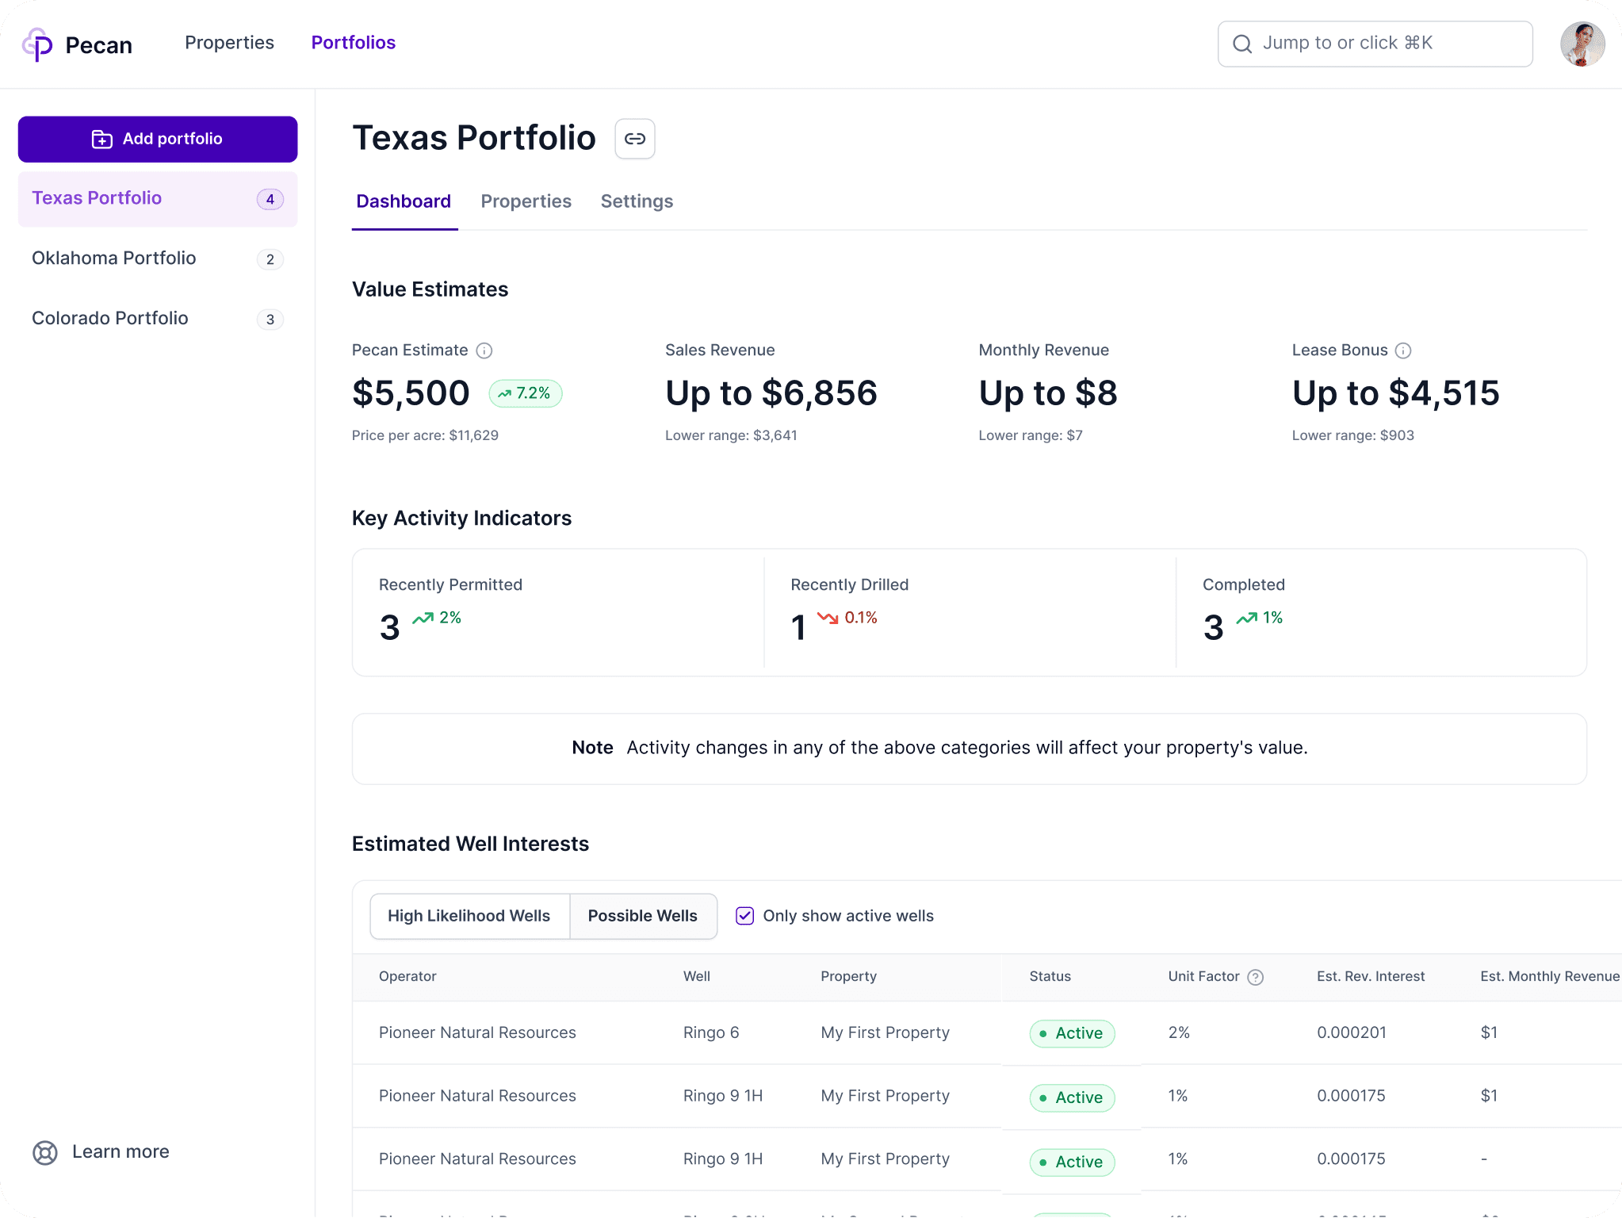Click the 0.000201 revenue interest value

coord(1352,1032)
